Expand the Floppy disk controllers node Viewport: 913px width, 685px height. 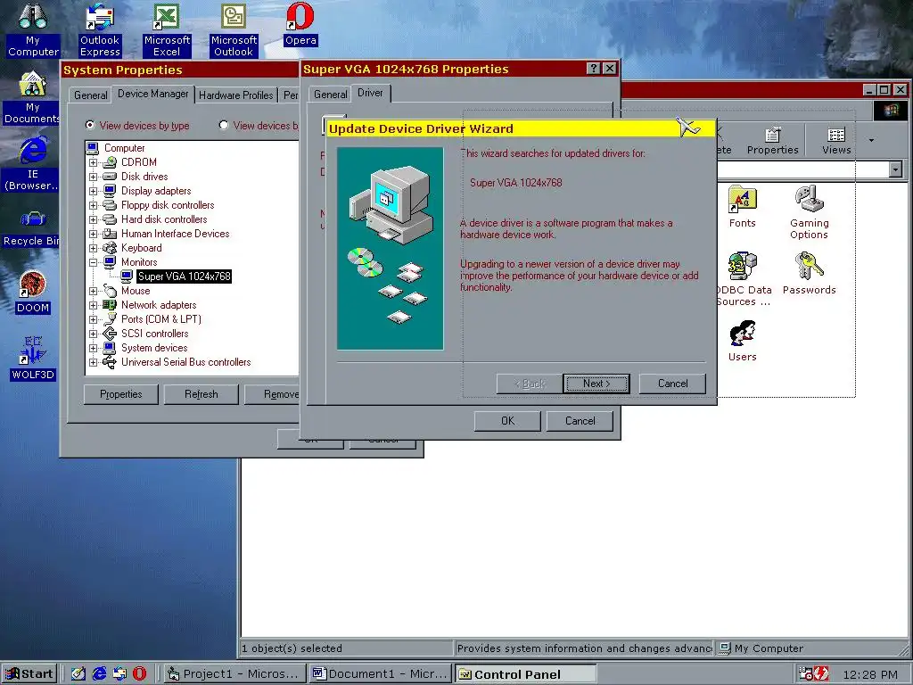[x=93, y=205]
